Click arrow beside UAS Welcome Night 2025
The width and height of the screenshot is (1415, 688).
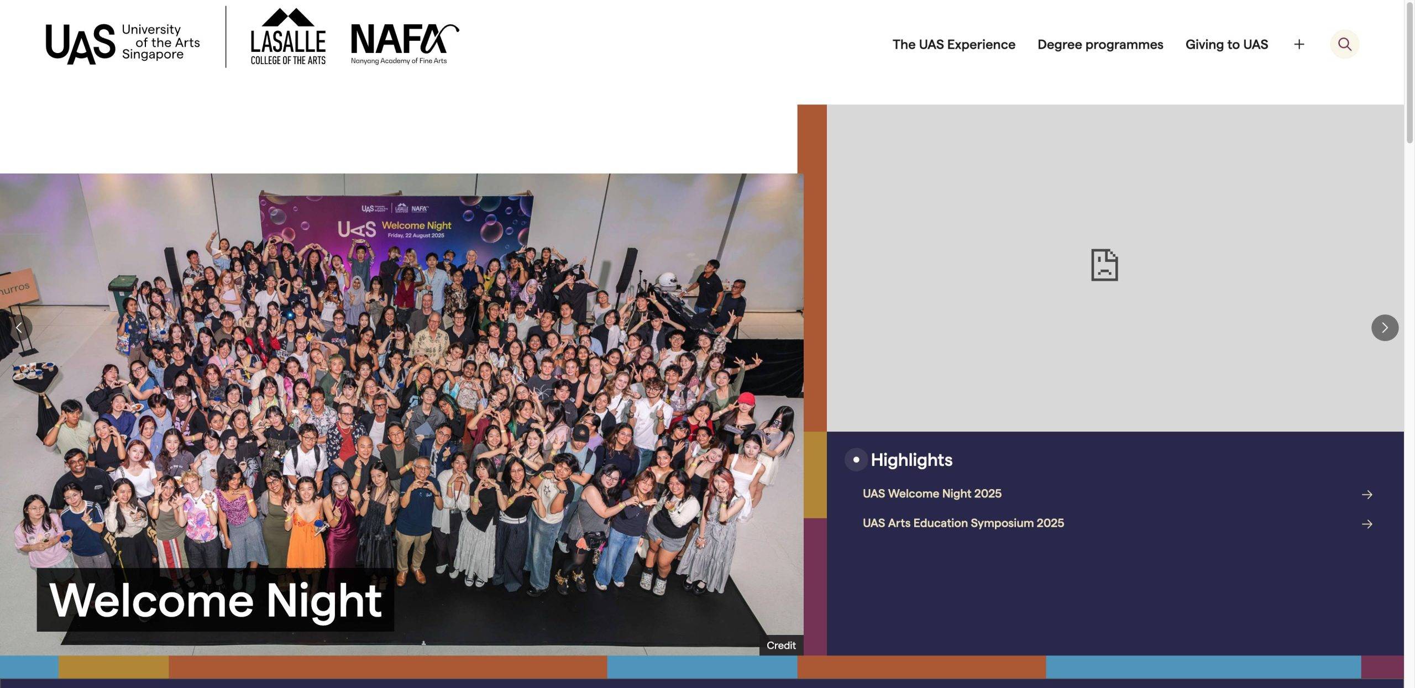pyautogui.click(x=1367, y=495)
